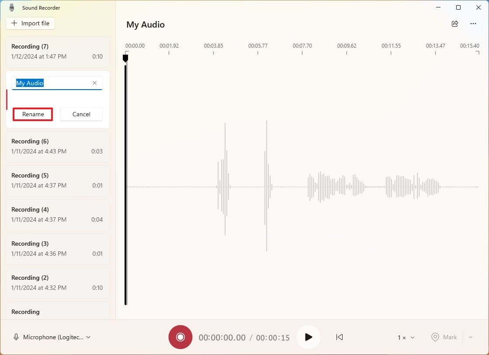
Task: Expand the arrow next to Mark
Action: click(x=471, y=337)
